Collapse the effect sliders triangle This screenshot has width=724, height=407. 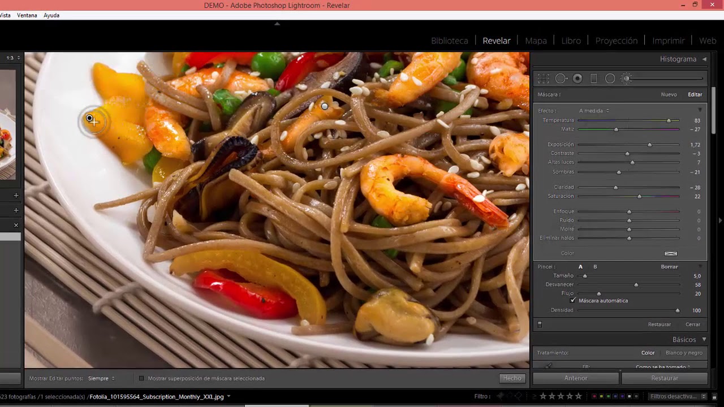click(x=700, y=110)
